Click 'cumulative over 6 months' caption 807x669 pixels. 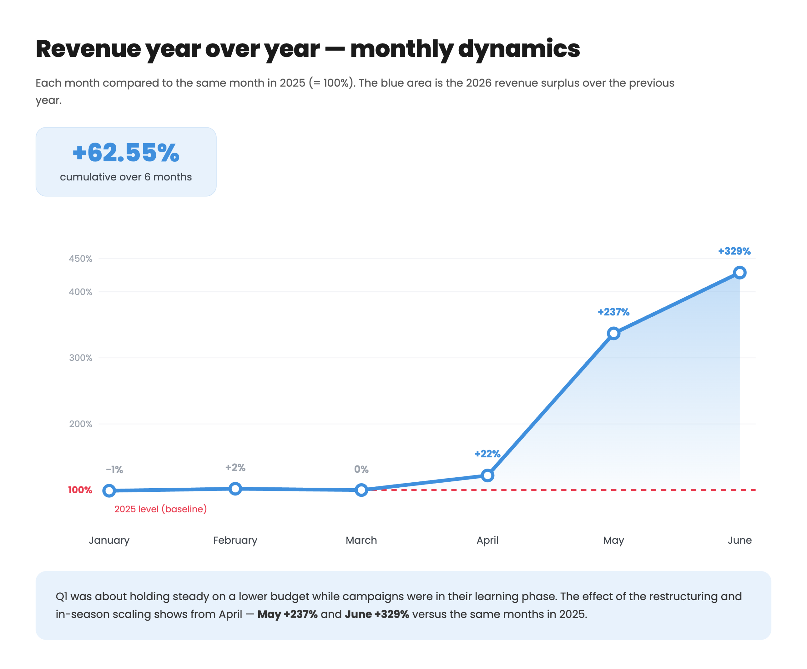126,177
